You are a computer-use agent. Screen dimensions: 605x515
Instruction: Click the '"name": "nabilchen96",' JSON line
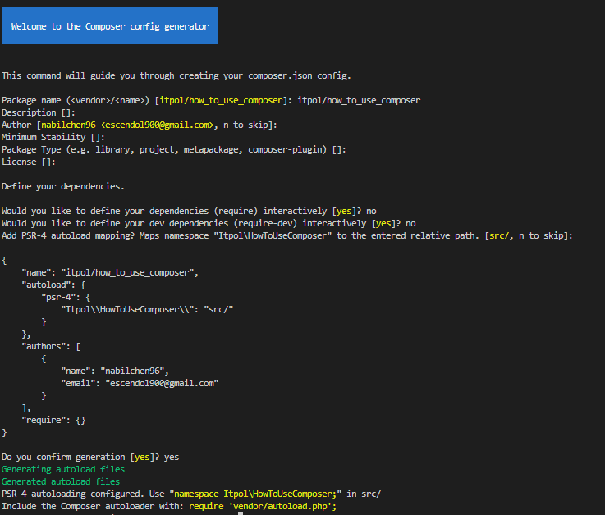click(x=115, y=371)
